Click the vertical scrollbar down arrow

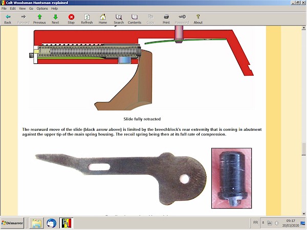[x=303, y=214]
